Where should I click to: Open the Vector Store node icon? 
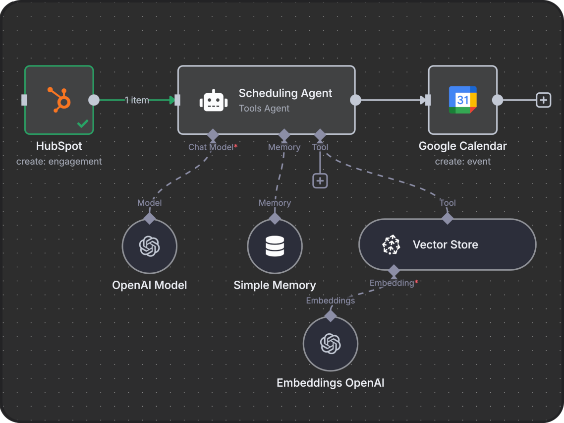pyautogui.click(x=391, y=244)
